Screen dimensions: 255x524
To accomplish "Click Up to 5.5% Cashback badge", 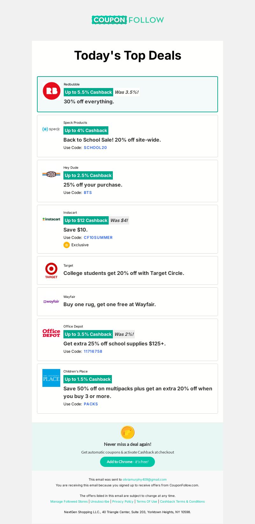I will (88, 92).
